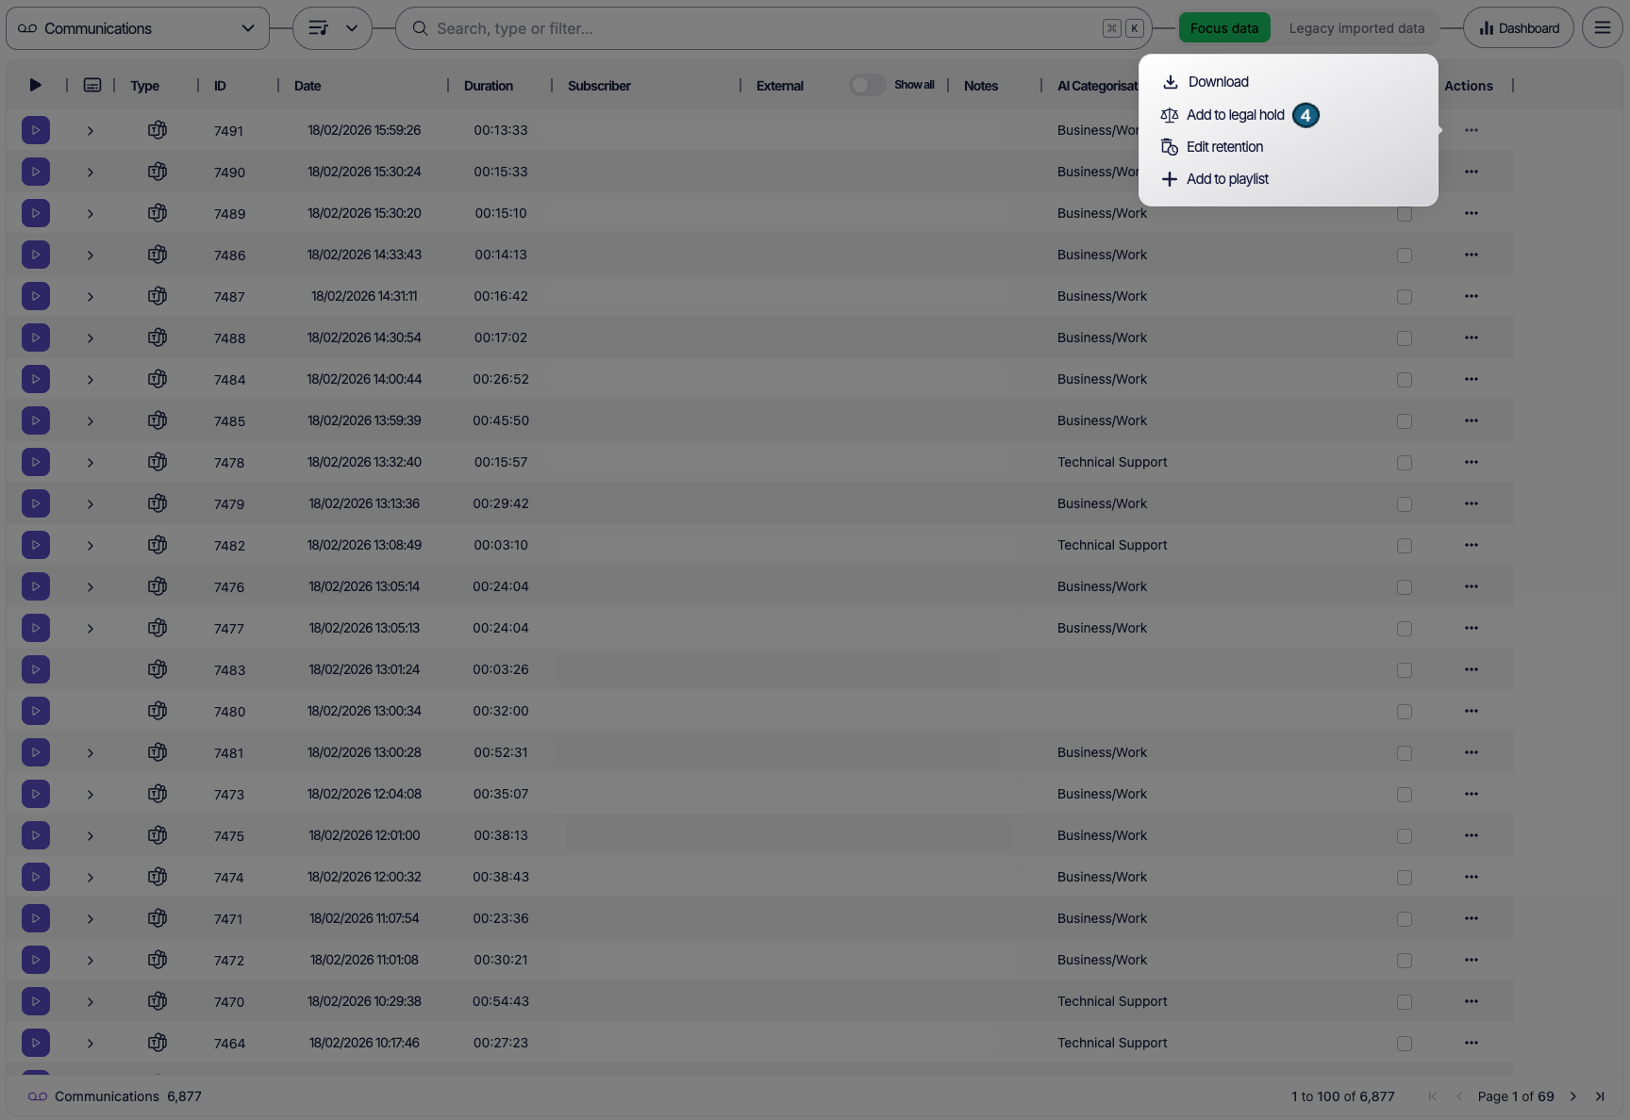Click the play-all icon in the table header

[x=35, y=86]
